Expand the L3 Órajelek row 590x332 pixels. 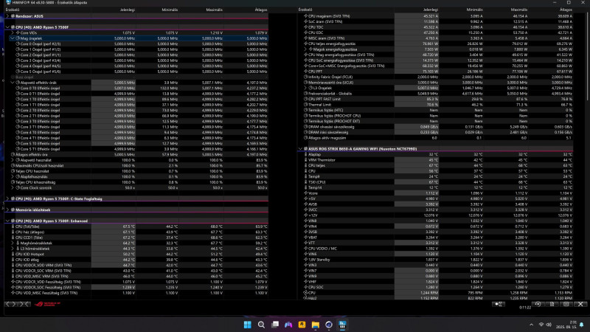(x=305, y=88)
